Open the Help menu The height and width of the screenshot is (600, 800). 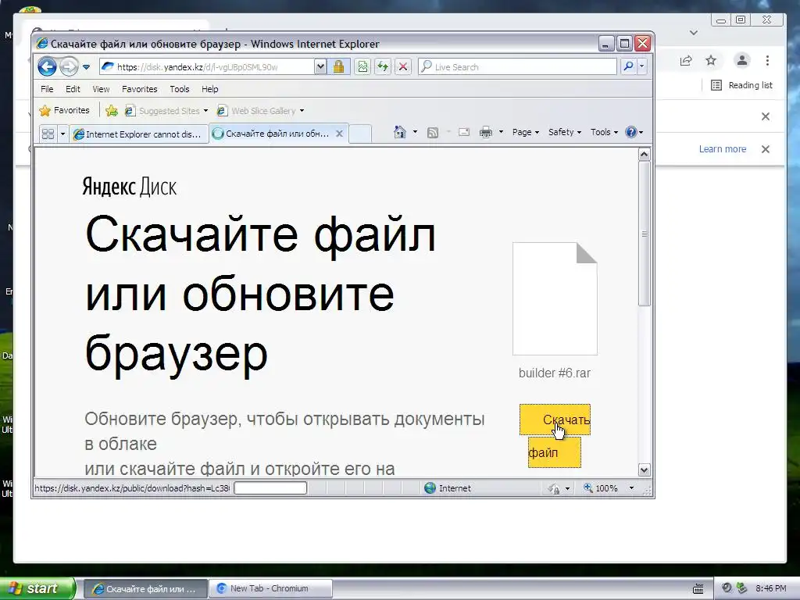pyautogui.click(x=209, y=89)
